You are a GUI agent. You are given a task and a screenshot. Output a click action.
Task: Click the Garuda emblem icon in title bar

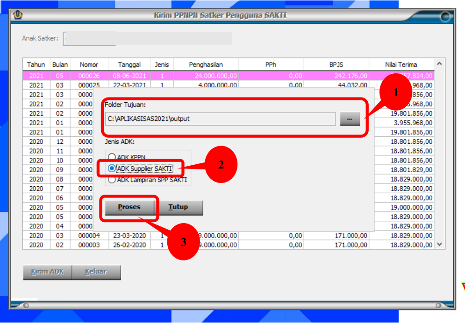tap(18, 15)
